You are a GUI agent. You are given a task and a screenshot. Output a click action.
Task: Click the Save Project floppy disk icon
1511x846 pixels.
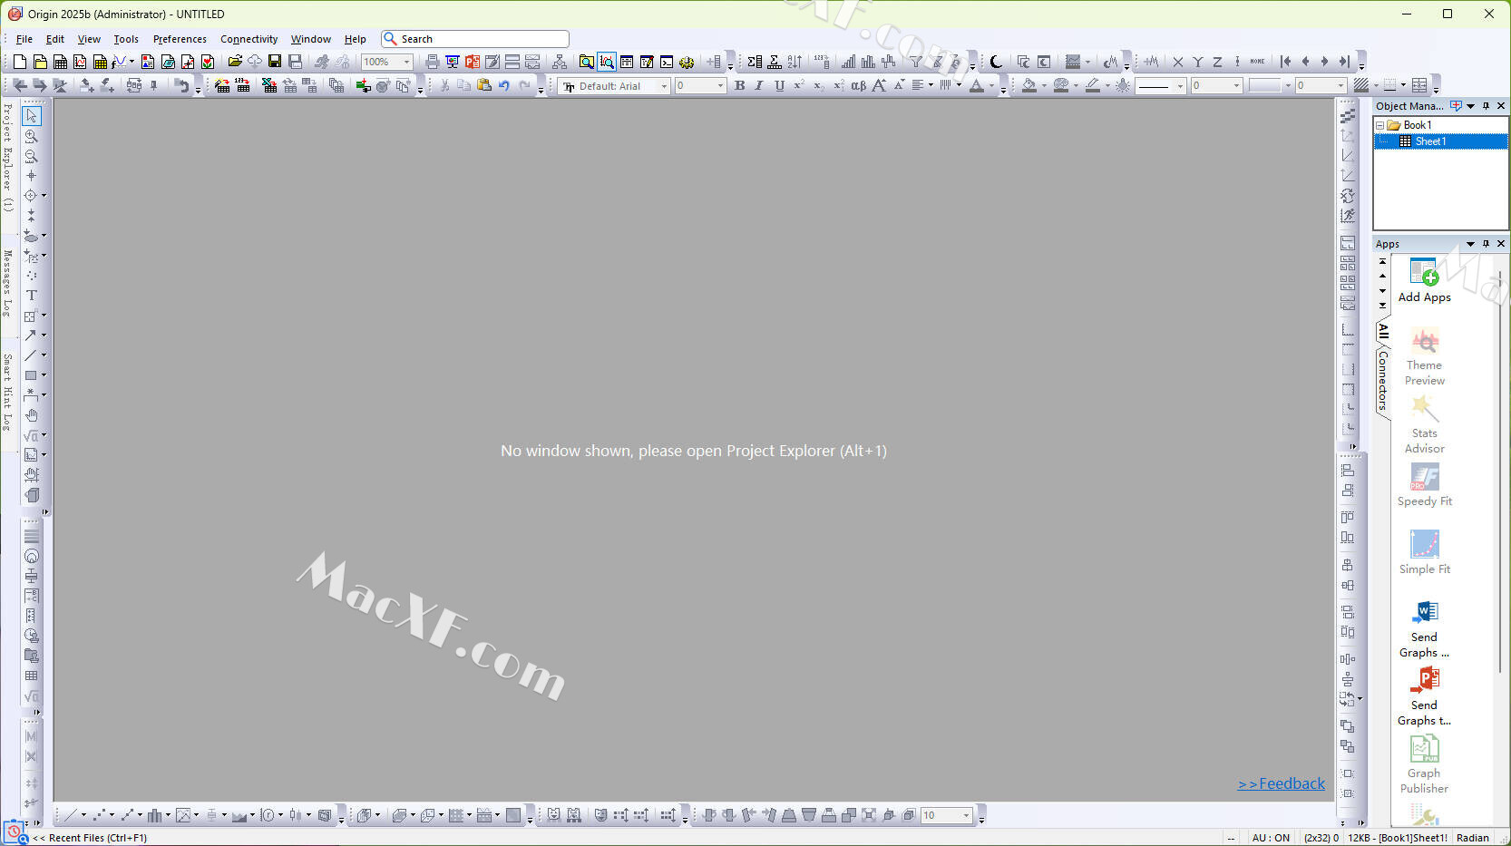(x=275, y=62)
